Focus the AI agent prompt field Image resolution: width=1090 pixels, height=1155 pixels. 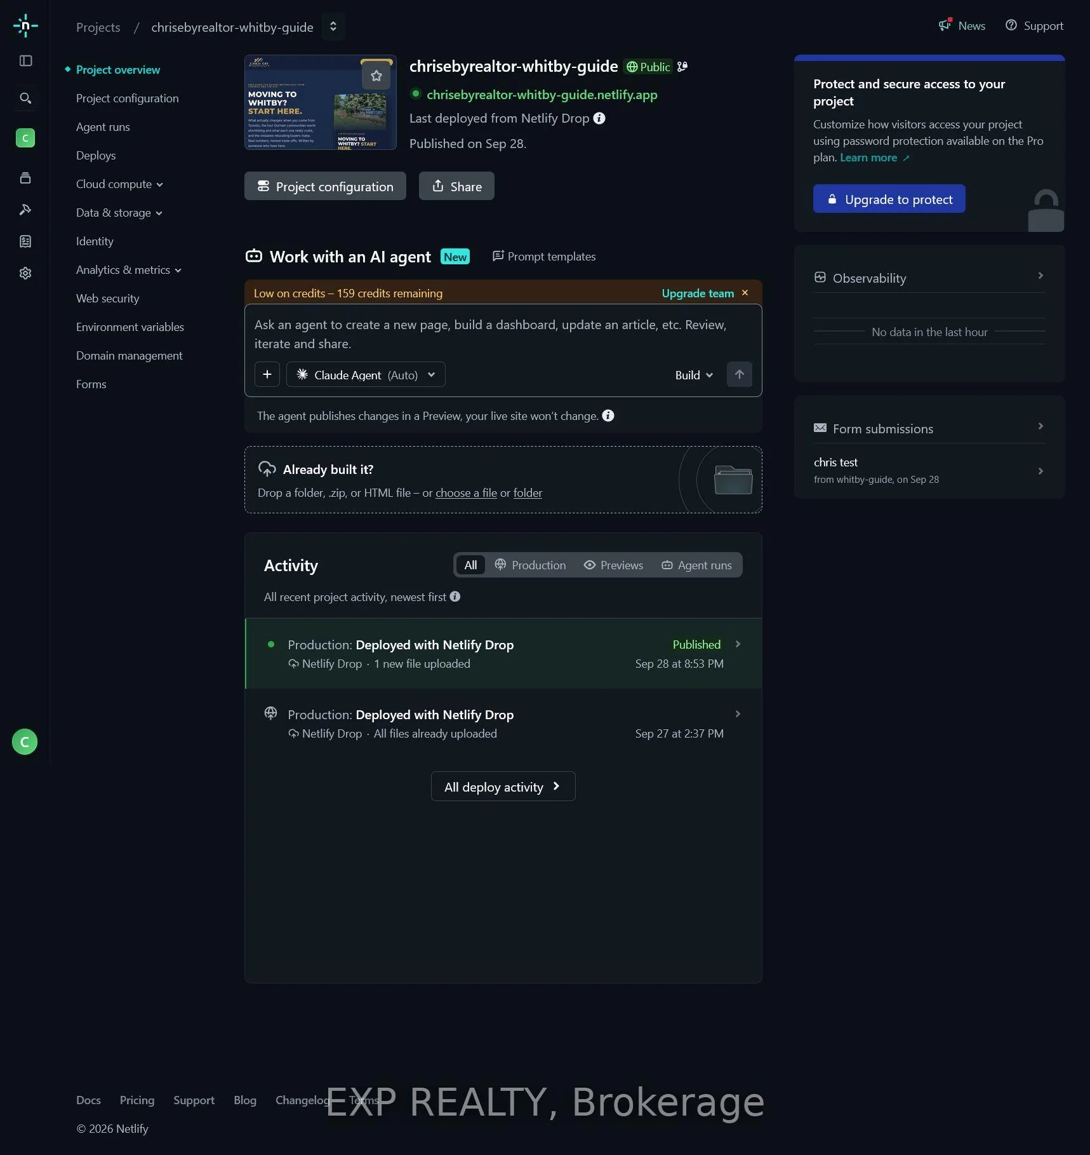point(503,334)
